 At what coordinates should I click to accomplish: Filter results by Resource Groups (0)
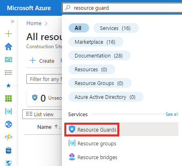(100, 83)
